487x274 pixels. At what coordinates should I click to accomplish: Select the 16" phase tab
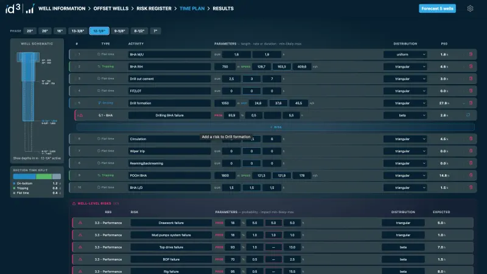click(x=60, y=31)
